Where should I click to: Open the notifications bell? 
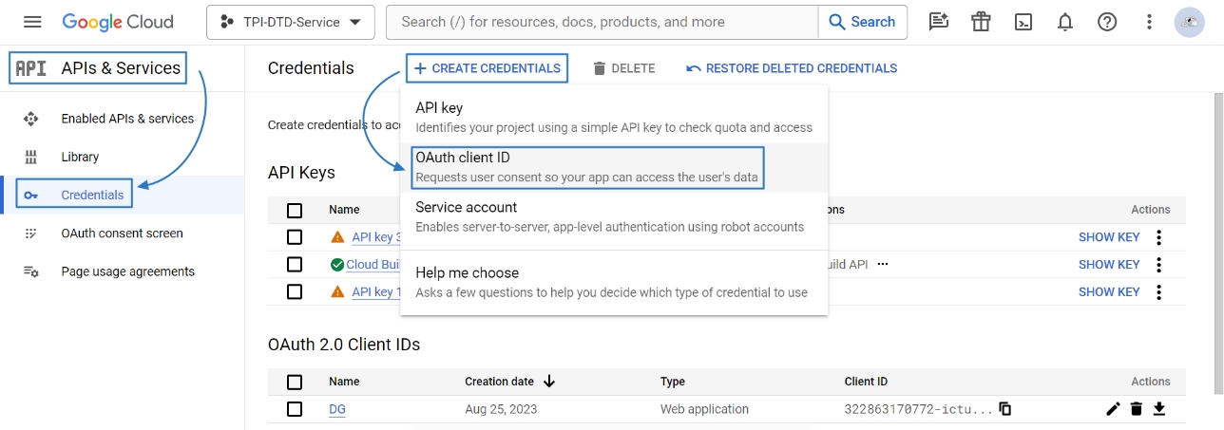coord(1065,22)
